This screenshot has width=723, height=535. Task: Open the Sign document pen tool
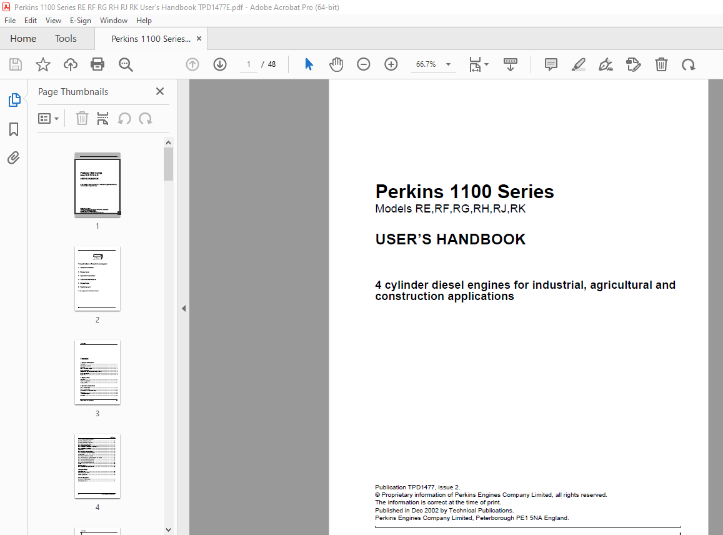click(x=606, y=64)
